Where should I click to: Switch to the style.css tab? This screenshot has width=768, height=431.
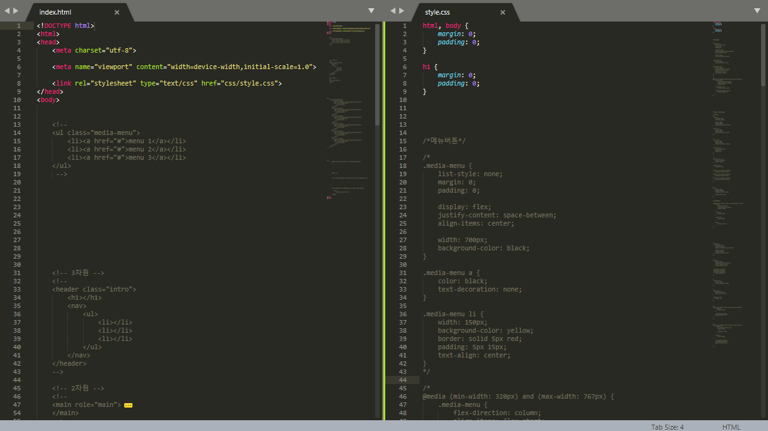tap(466, 12)
